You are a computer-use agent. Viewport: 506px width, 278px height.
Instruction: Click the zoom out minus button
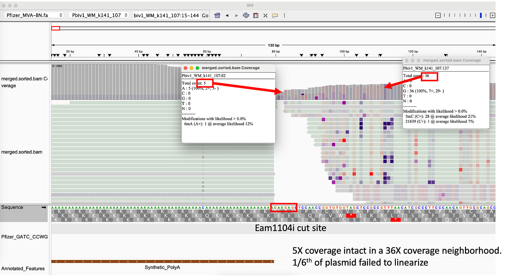coord(438,15)
